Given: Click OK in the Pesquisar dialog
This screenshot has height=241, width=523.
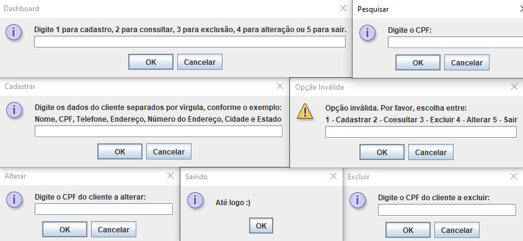Looking at the screenshot, I should point(418,62).
